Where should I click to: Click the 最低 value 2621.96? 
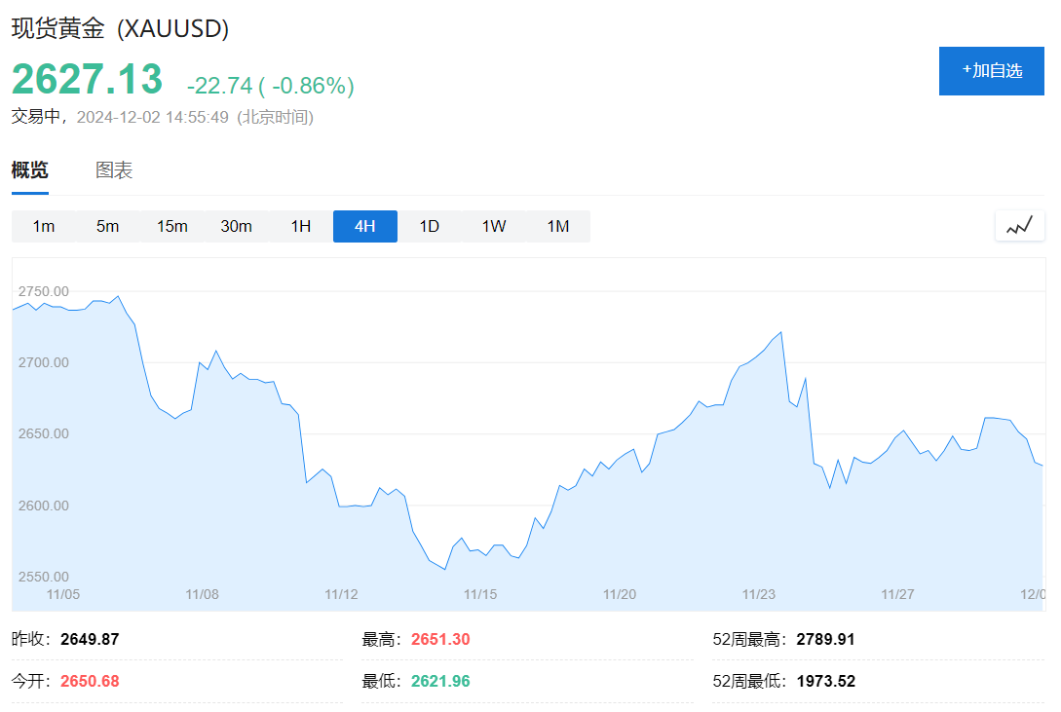pos(440,681)
